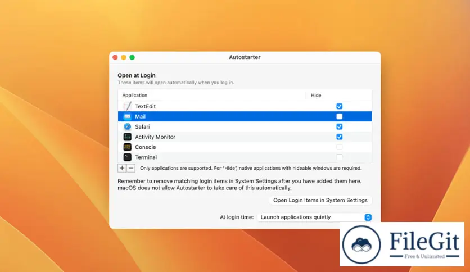Image resolution: width=470 pixels, height=272 pixels.
Task: Click the Application column header
Action: 135,95
